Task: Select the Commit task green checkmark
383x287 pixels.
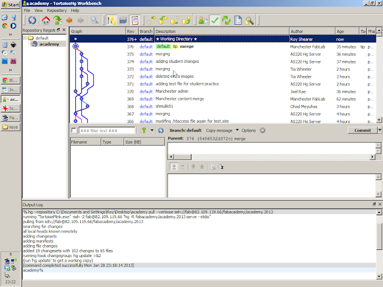Action: (215, 20)
